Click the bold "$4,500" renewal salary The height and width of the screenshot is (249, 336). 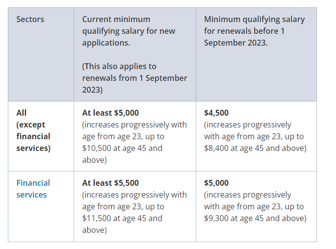pos(216,113)
